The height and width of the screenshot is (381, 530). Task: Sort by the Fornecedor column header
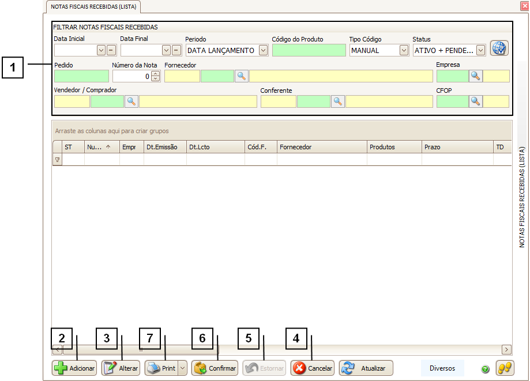tap(321, 147)
